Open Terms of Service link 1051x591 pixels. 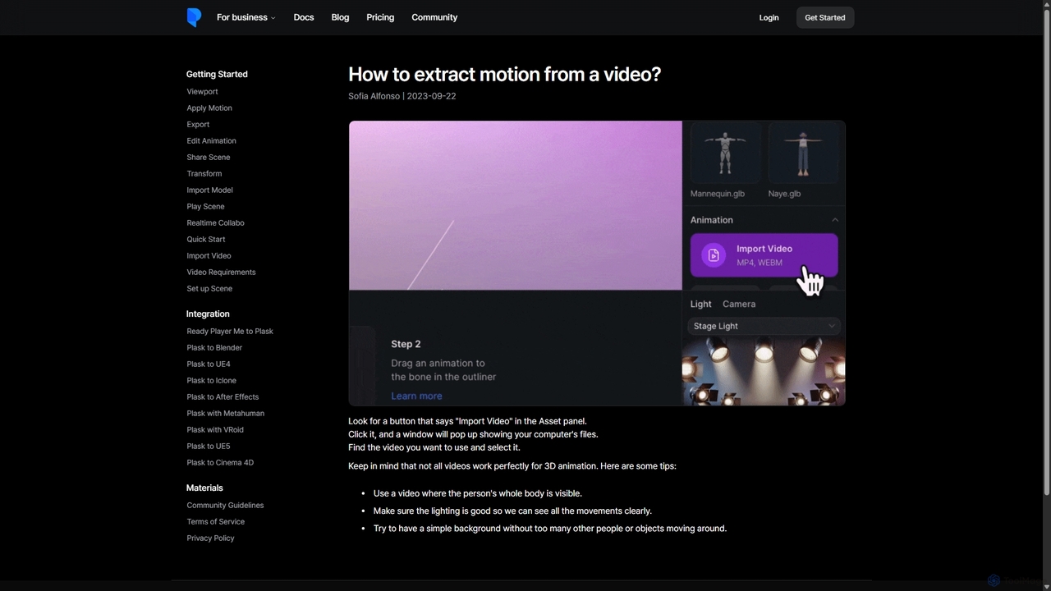[x=215, y=522]
